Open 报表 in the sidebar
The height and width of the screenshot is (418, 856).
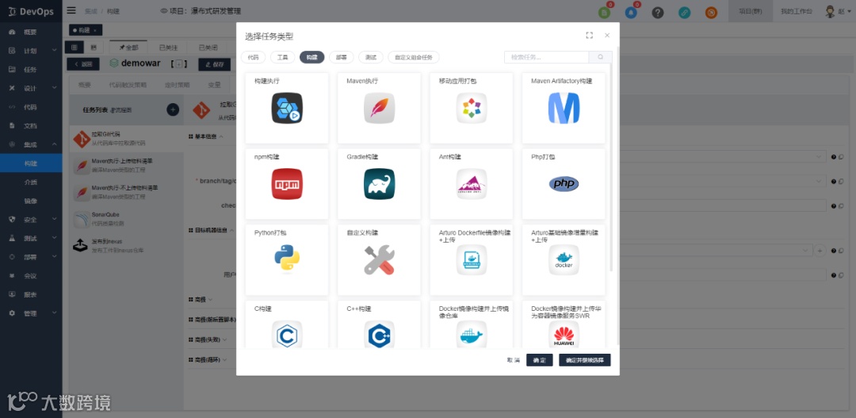pyautogui.click(x=31, y=294)
